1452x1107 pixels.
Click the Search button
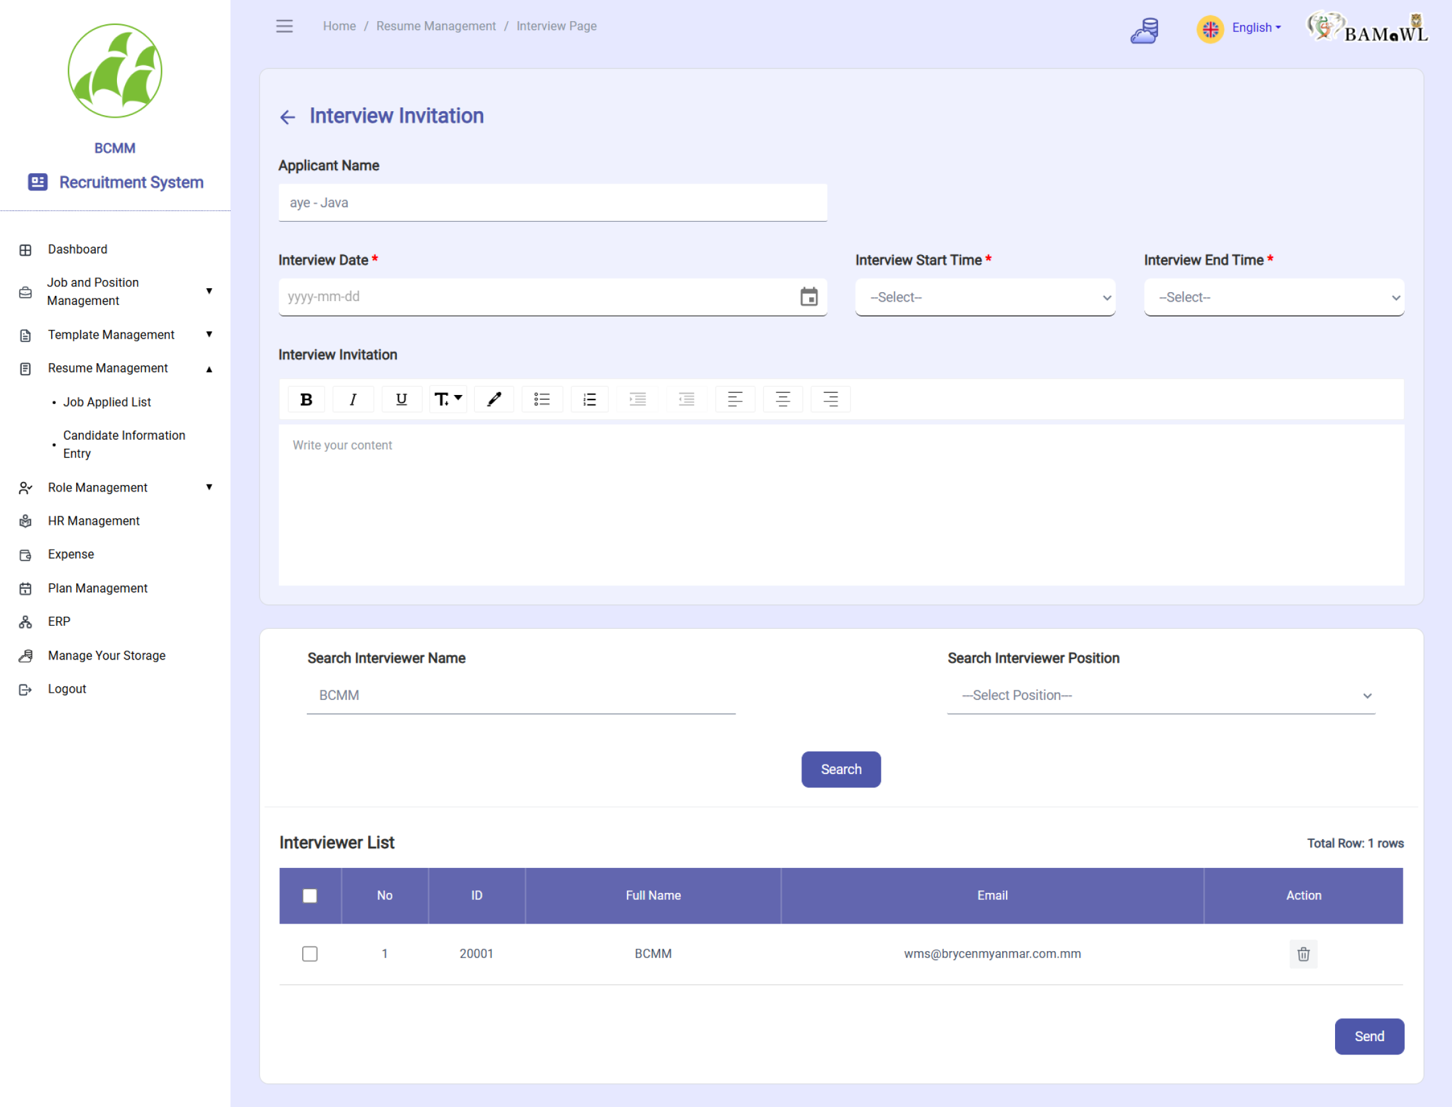click(x=840, y=770)
